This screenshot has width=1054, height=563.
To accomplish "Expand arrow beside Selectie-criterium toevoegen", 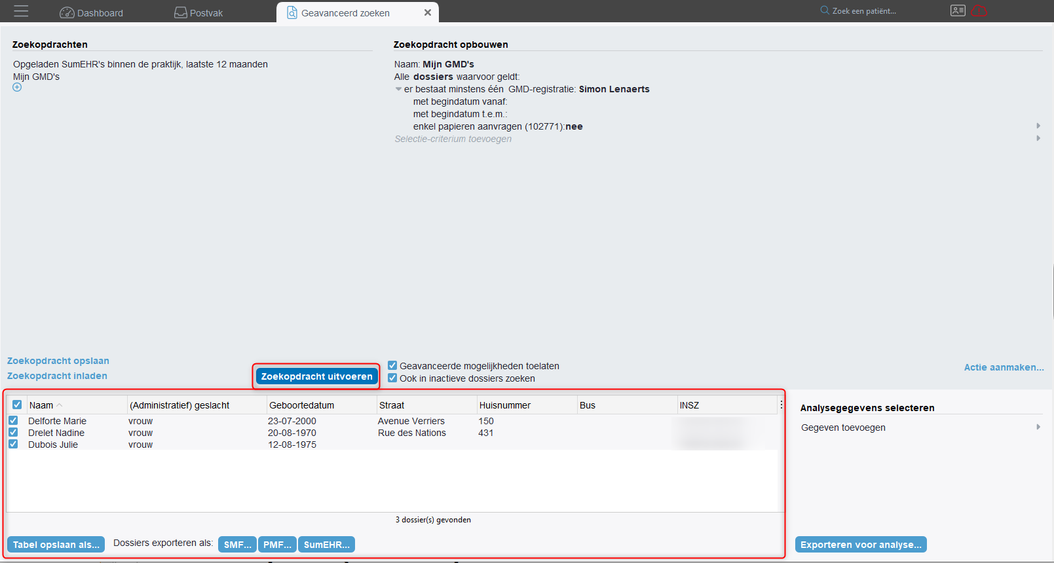I will 1038,138.
